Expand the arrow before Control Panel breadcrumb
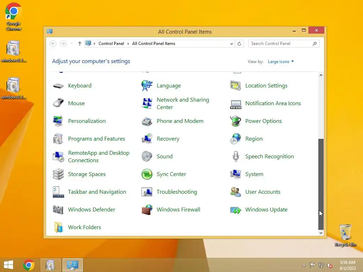 click(x=94, y=44)
